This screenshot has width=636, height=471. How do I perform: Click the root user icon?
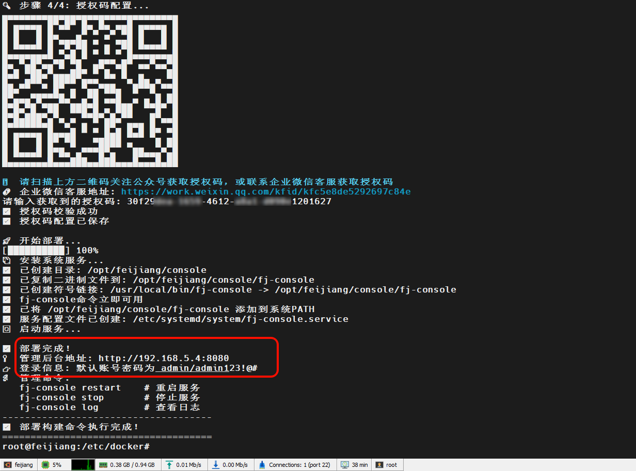[x=379, y=465]
